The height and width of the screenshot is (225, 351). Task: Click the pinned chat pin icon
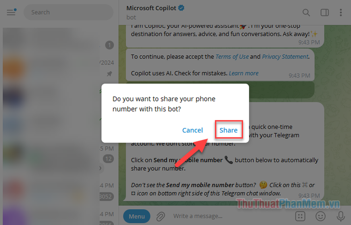[109, 73]
